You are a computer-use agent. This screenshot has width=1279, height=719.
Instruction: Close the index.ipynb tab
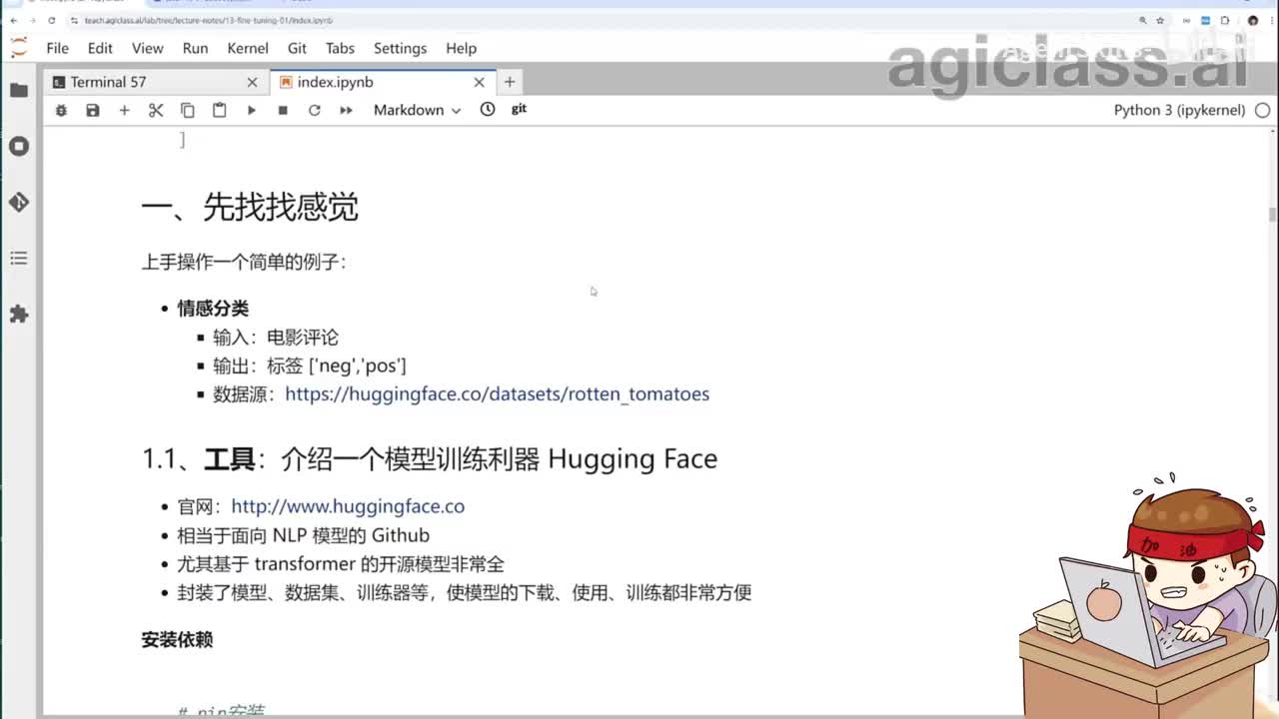tap(479, 82)
